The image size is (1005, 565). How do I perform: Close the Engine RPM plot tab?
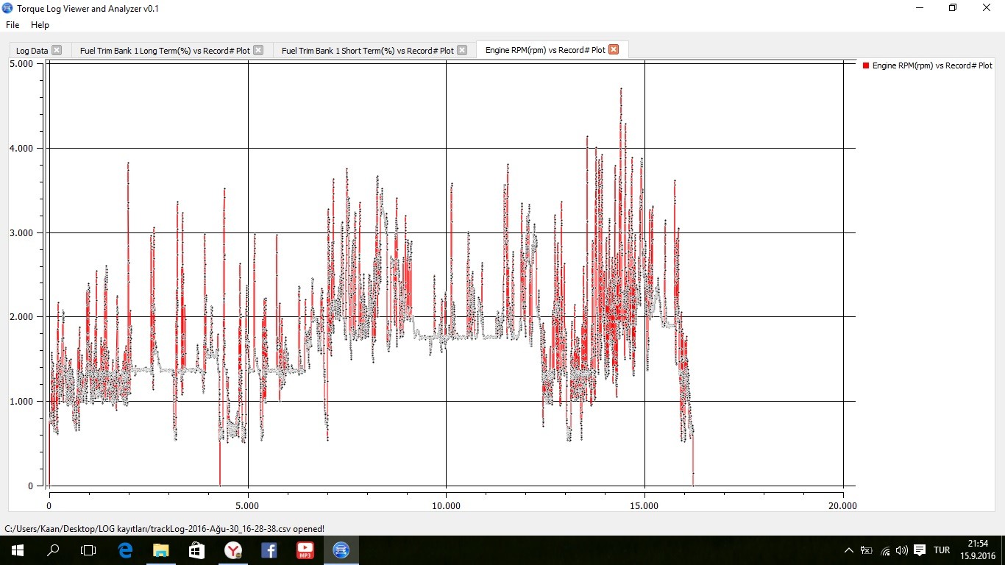614,50
